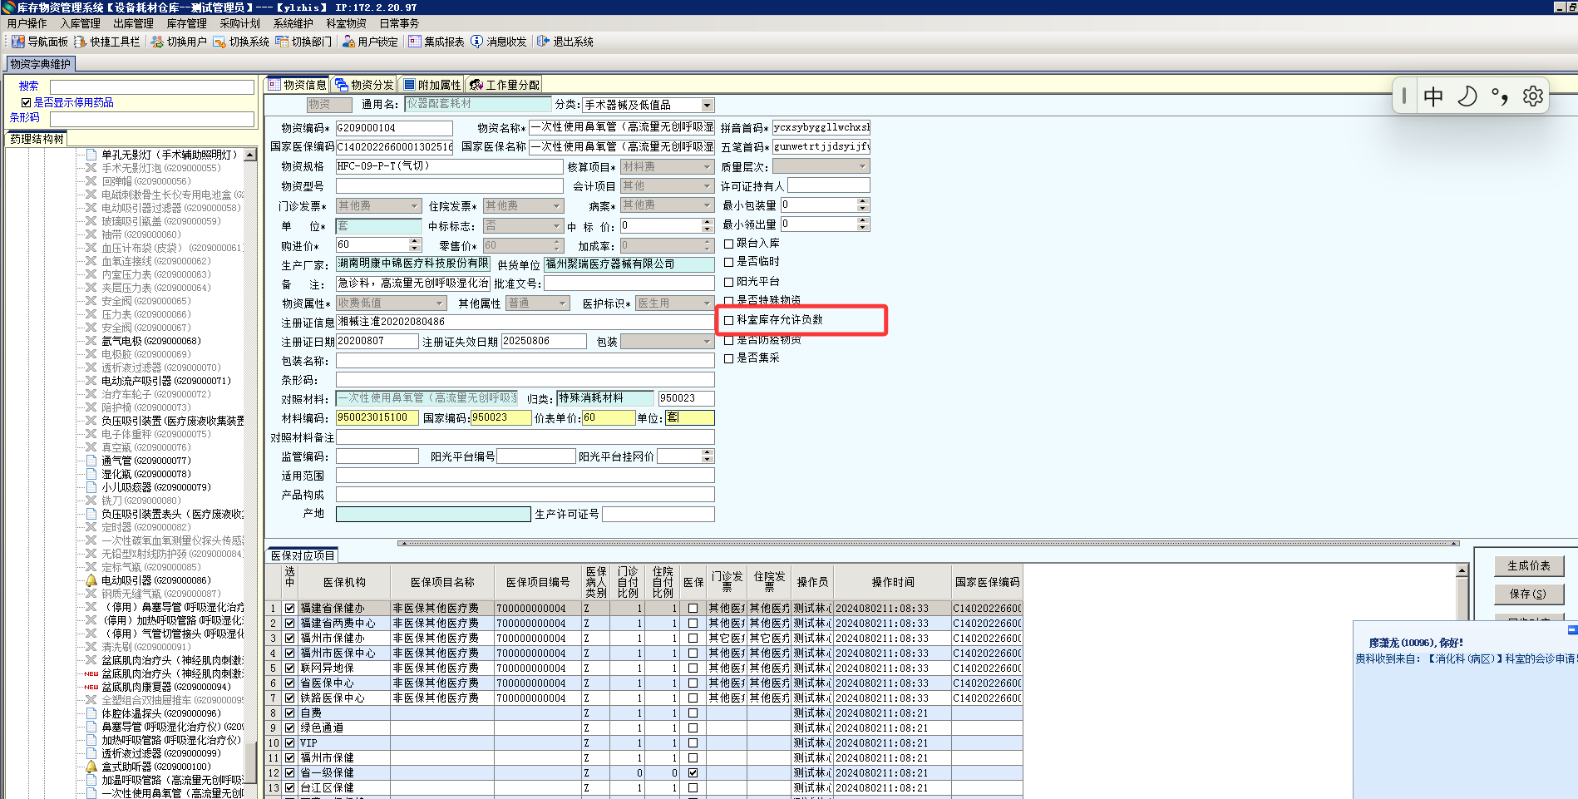Expand the 质量层次 dropdown
The width and height of the screenshot is (1578, 799).
click(862, 166)
